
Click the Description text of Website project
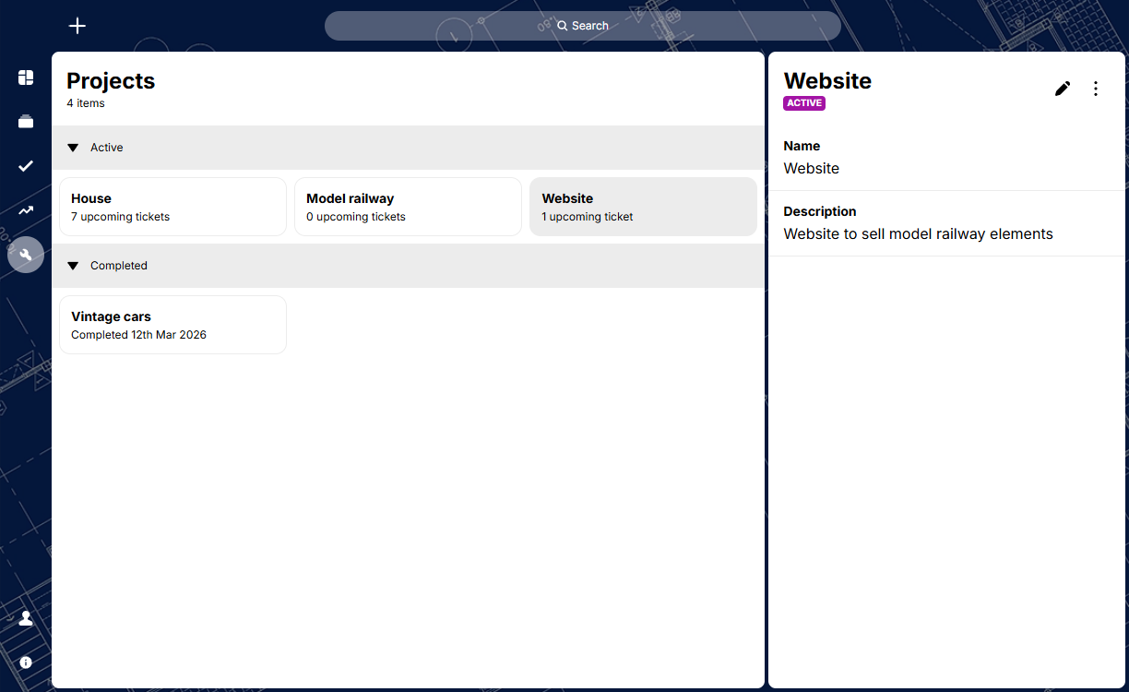(918, 234)
